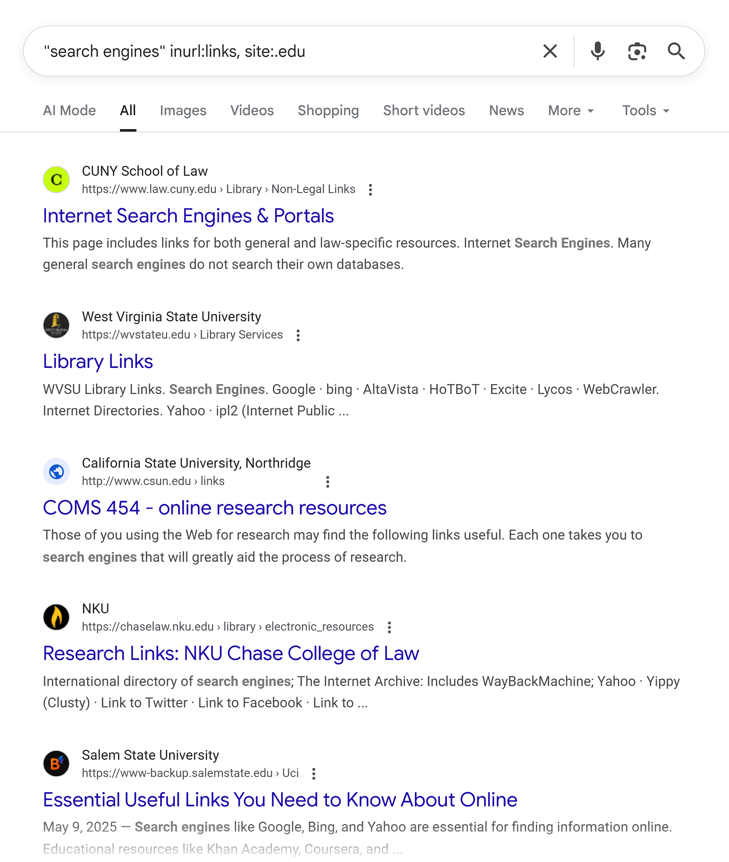Open options menu for CUNY School of Law result
The image size is (729, 862).
[370, 190]
